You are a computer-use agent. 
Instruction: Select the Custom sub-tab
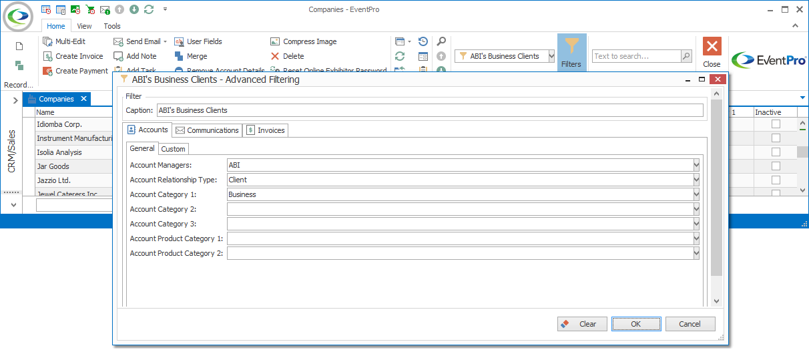point(174,149)
